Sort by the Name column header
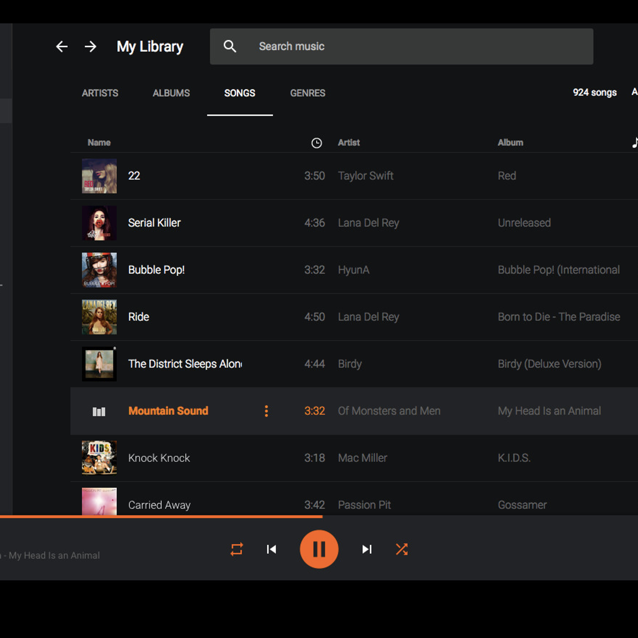Screen dimensions: 638x638 99,142
